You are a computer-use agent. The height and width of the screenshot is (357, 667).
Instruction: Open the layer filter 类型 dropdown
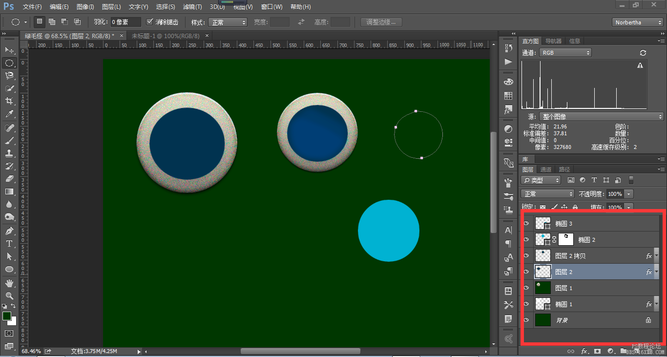(x=541, y=180)
